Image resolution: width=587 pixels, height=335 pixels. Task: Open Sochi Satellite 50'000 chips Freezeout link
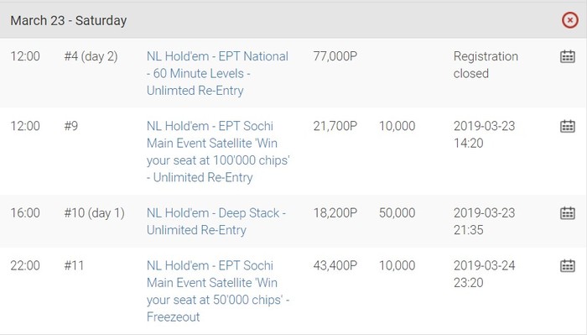218,291
